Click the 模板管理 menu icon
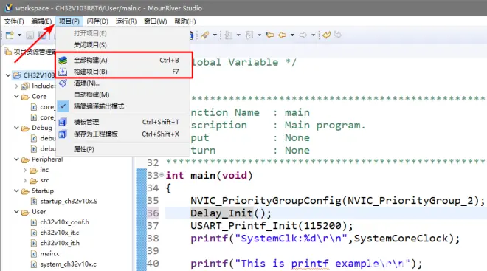The width and height of the screenshot is (487, 271). (x=63, y=122)
